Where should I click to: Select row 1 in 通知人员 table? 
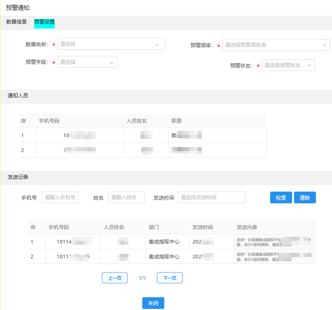142,135
